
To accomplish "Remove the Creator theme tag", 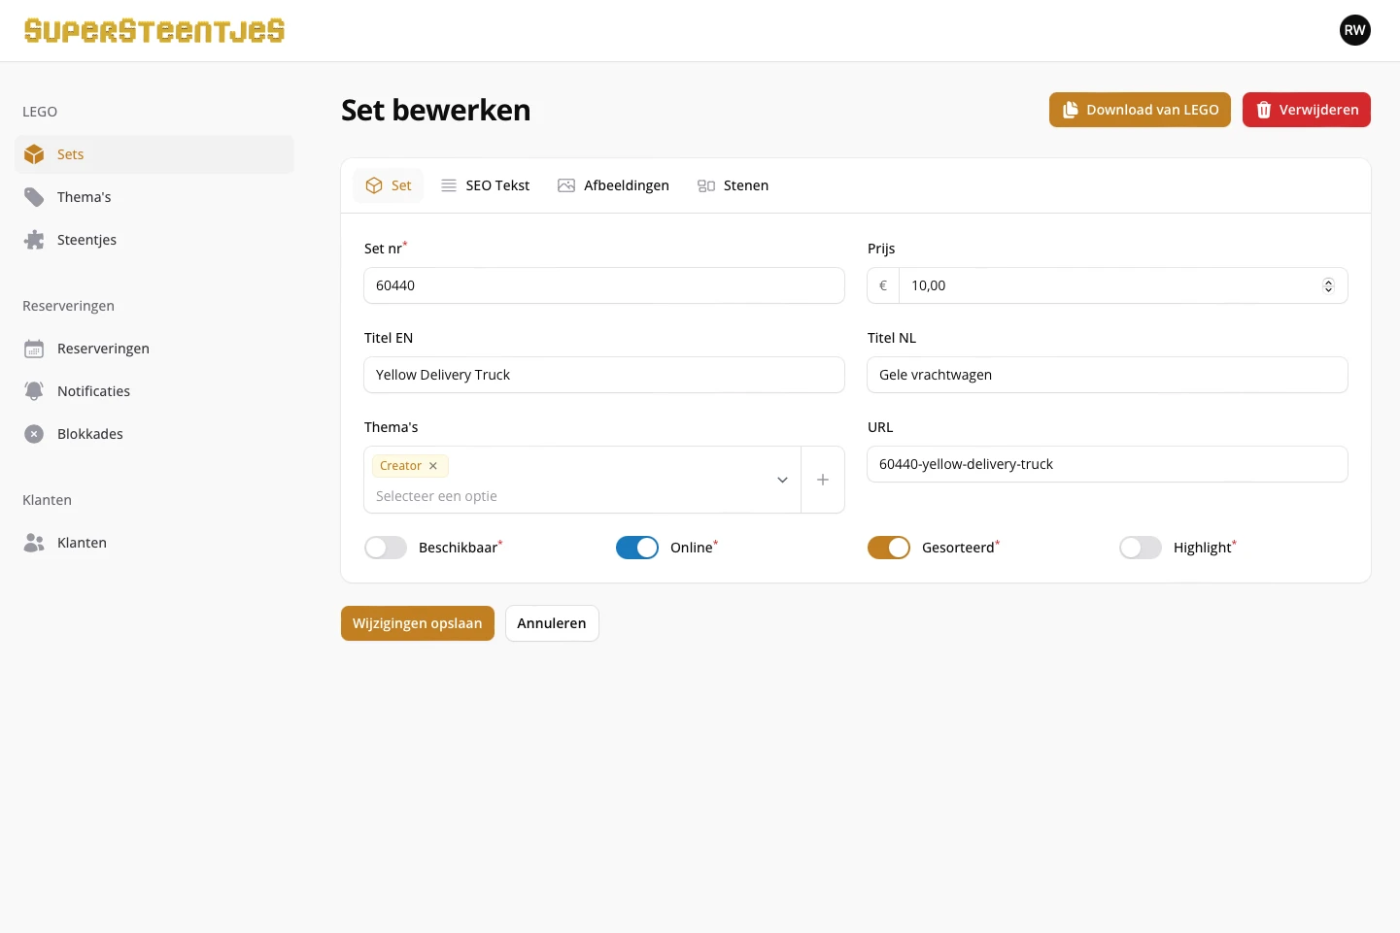I will tap(433, 466).
